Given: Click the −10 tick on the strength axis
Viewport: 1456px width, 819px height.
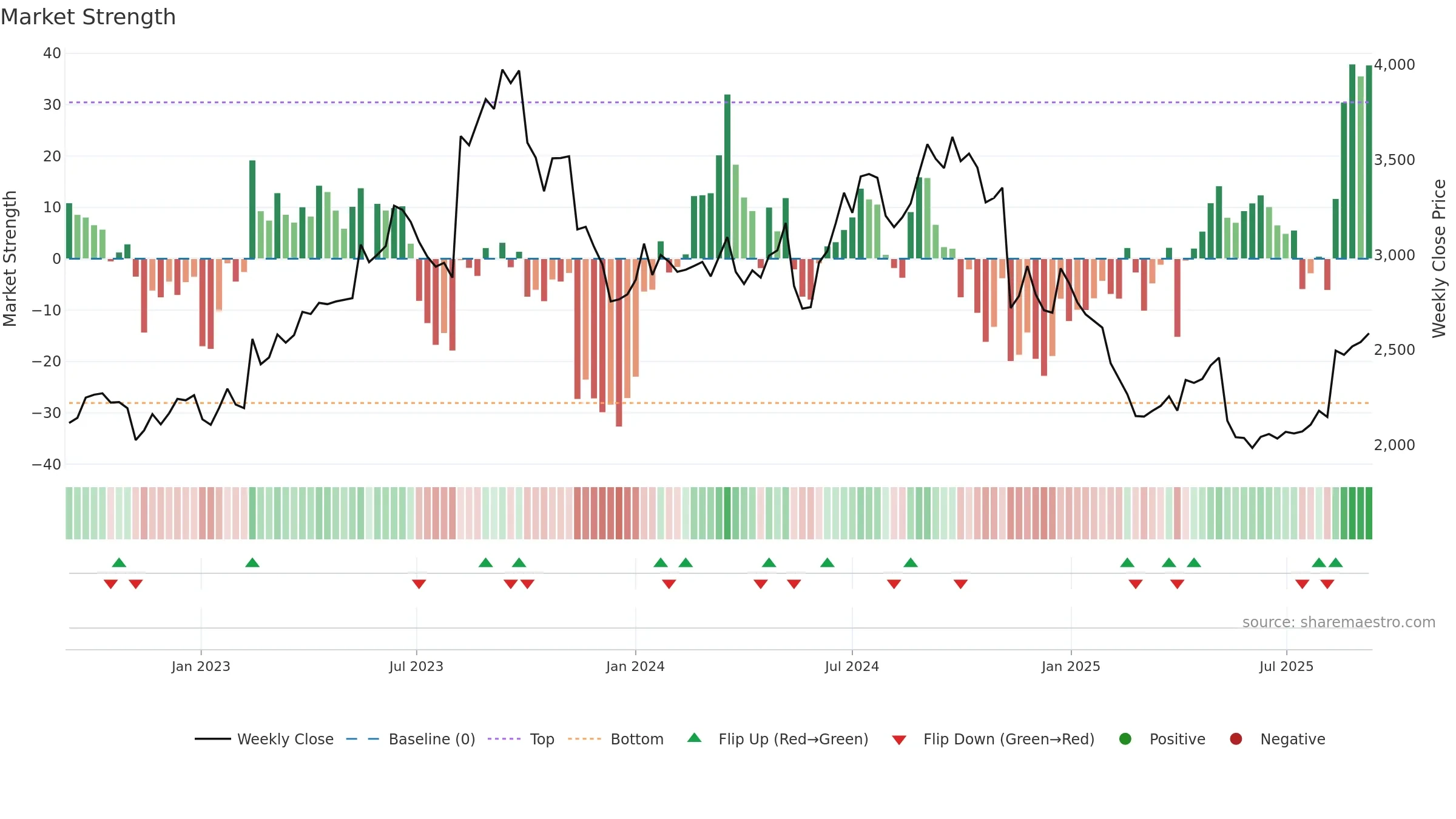Looking at the screenshot, I should pos(47,311).
